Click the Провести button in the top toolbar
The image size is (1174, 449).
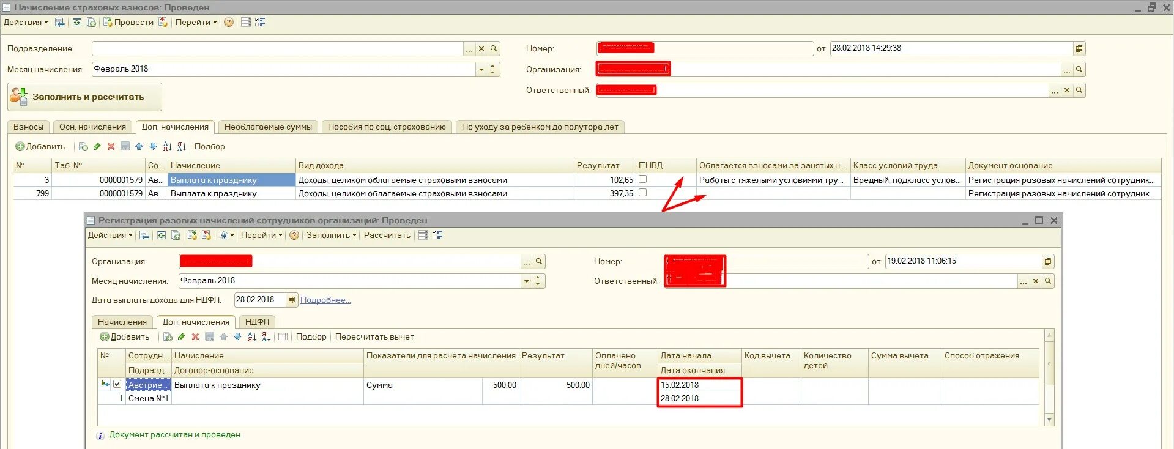pos(128,22)
